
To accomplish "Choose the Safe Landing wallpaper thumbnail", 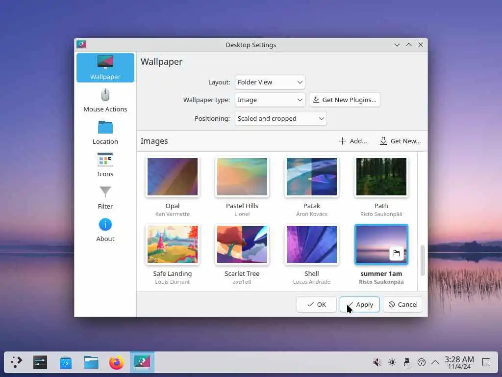I will (173, 244).
